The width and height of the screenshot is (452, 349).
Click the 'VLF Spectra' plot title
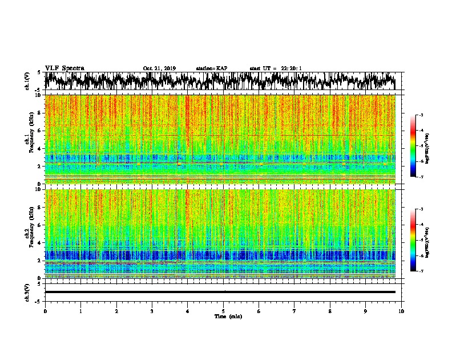click(64, 68)
